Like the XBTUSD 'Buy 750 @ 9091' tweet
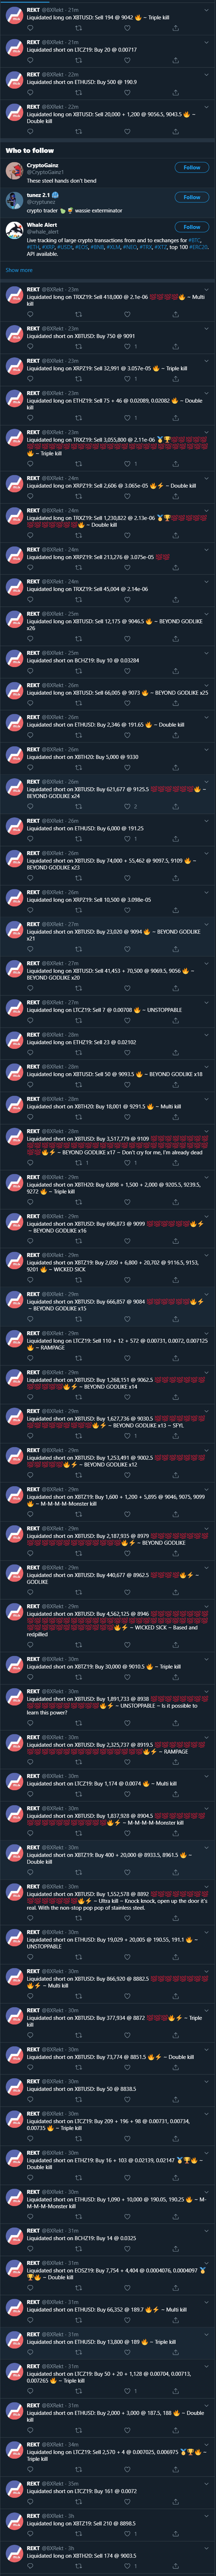 pos(127,347)
